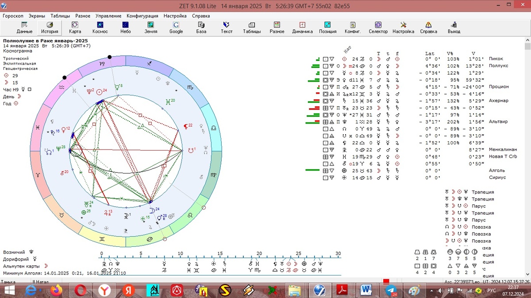Image resolution: width=531 pixels, height=298 pixels.
Task: Open the Таблицы toolbar icon
Action: click(x=252, y=27)
